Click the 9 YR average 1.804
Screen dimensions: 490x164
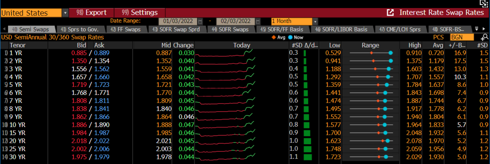tap(436, 117)
